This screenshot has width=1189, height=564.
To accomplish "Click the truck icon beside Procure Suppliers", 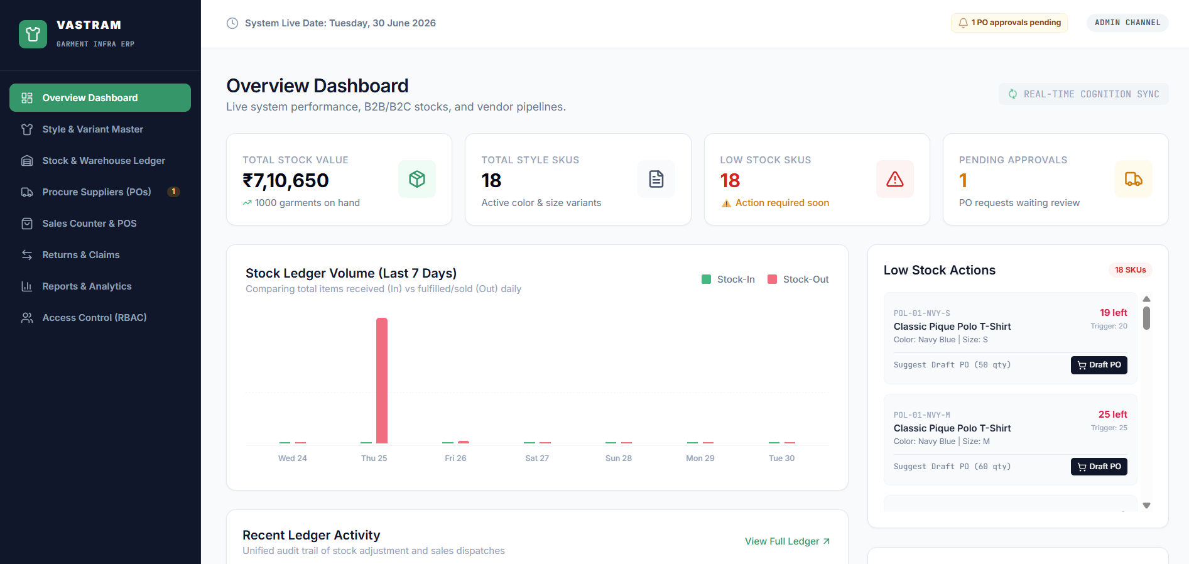I will pos(27,192).
